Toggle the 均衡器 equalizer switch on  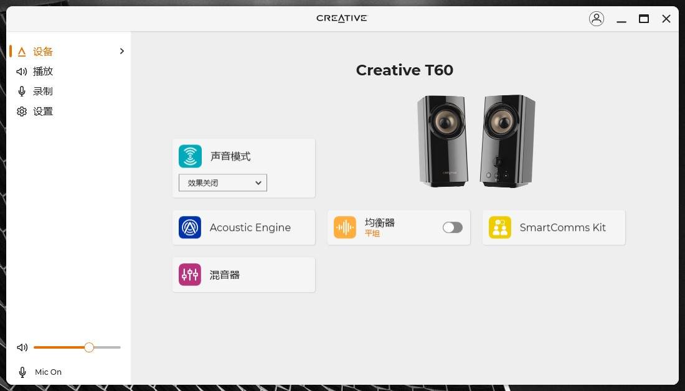tap(453, 227)
